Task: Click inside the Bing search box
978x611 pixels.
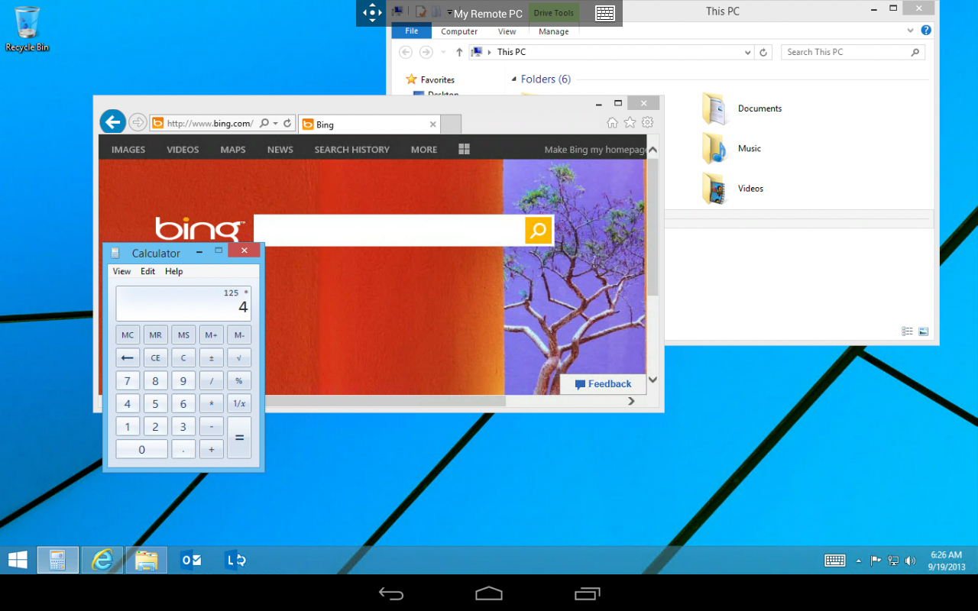Action: click(x=382, y=230)
